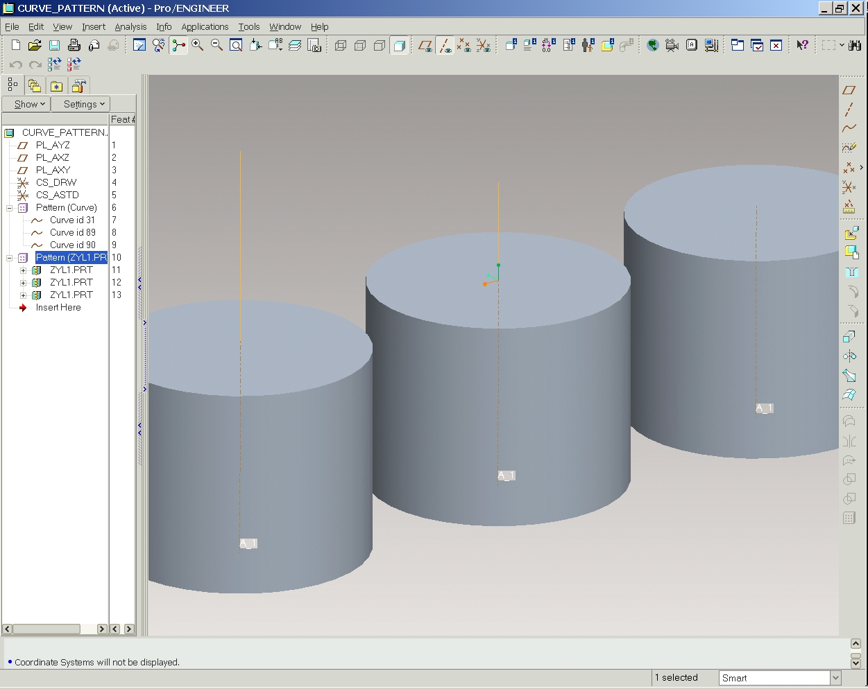Open the Layers stack icon
This screenshot has width=868, height=689.
[x=295, y=46]
